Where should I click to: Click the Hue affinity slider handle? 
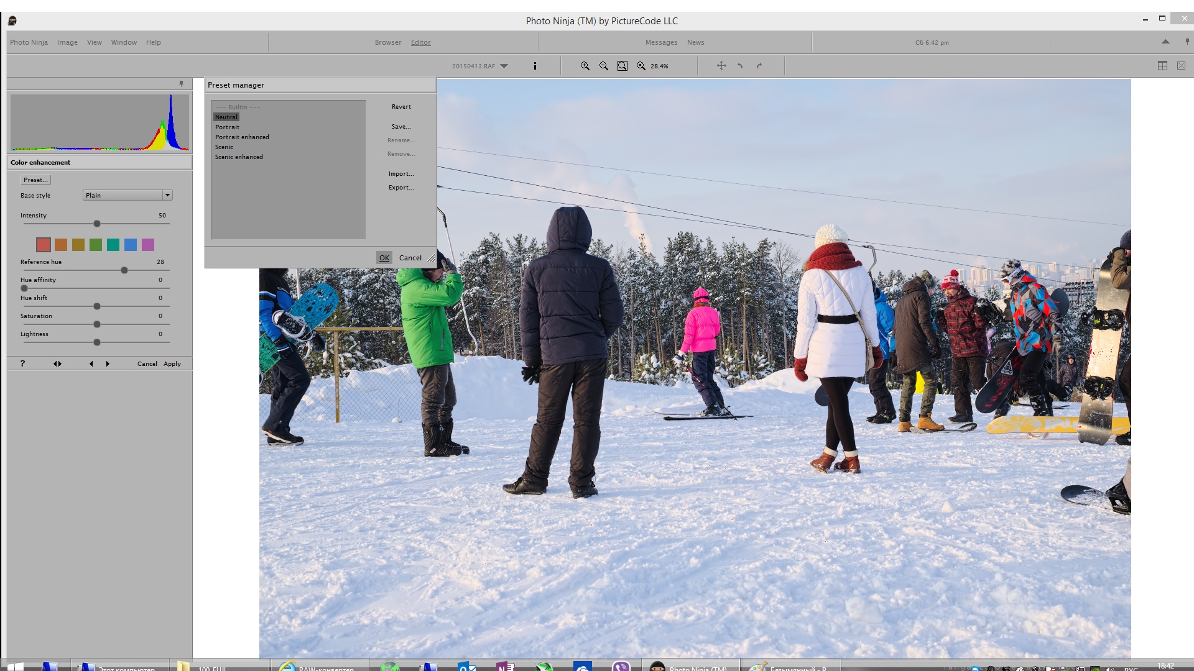(x=24, y=288)
